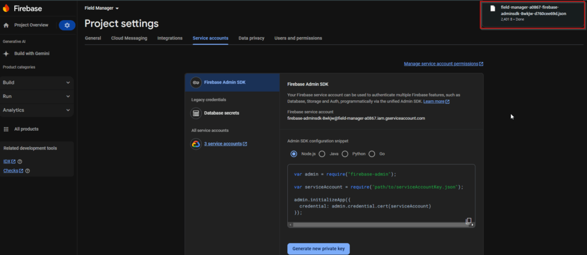
Task: Copy the code snippet with copy icon
Action: pyautogui.click(x=468, y=221)
